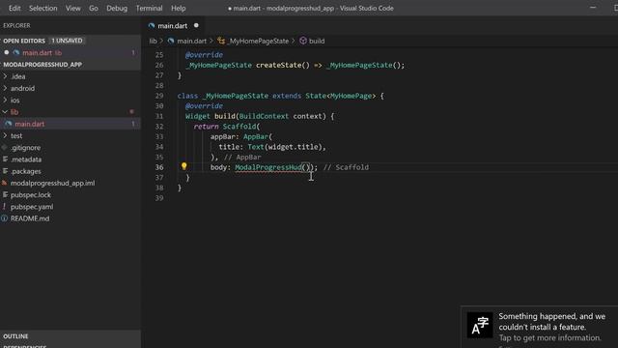Open the Help menu
The image size is (618, 348).
(x=178, y=9)
